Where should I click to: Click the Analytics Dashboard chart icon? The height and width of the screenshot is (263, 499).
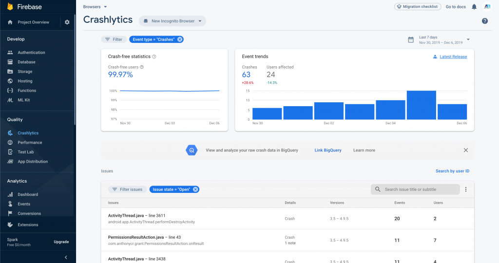tap(10, 194)
